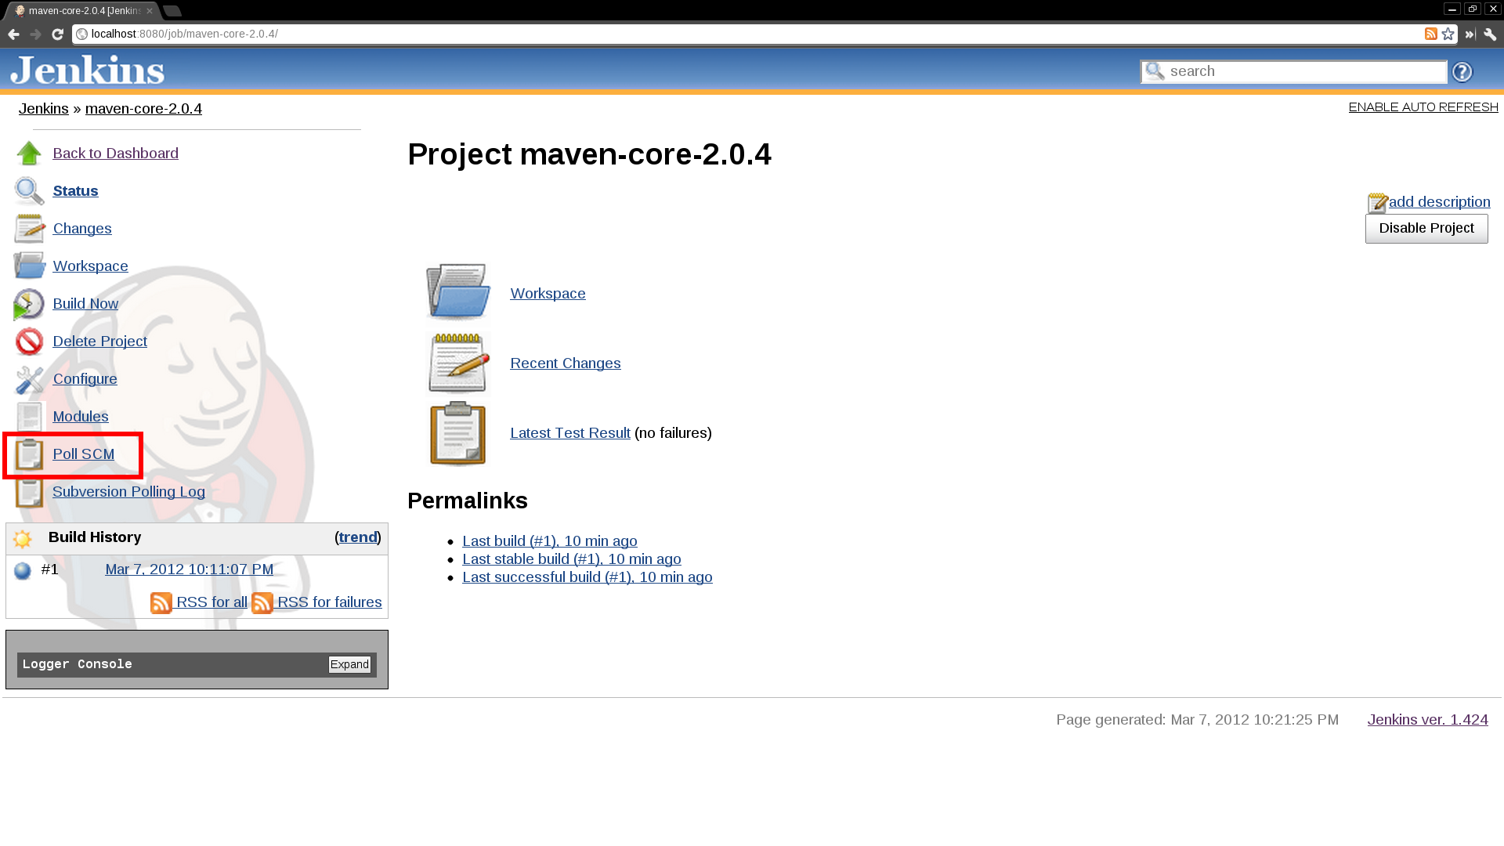Click the Recent Changes notepad icon
Viewport: 1504px width, 846px height.
tap(457, 363)
